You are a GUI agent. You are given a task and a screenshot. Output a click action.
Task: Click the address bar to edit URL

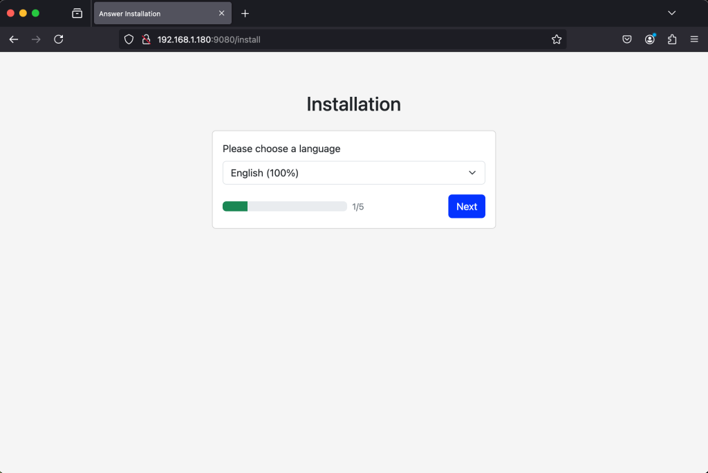click(x=311, y=39)
